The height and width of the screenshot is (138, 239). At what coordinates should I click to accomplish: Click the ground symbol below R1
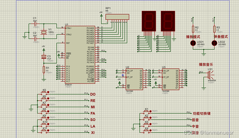(x=44, y=80)
